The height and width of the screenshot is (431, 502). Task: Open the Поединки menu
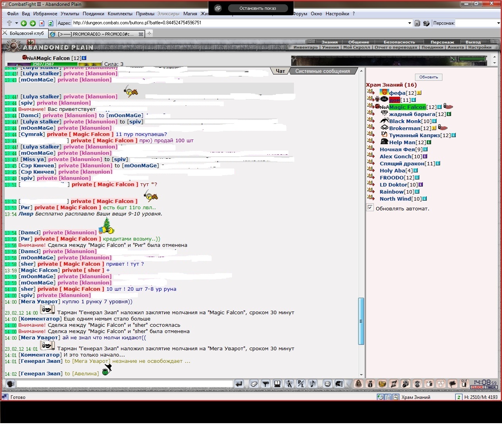coord(93,14)
